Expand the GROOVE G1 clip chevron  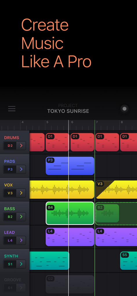(21, 288)
